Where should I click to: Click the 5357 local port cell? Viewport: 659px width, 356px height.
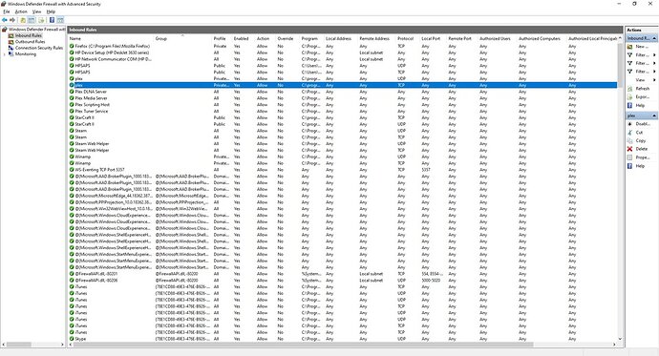[426, 170]
